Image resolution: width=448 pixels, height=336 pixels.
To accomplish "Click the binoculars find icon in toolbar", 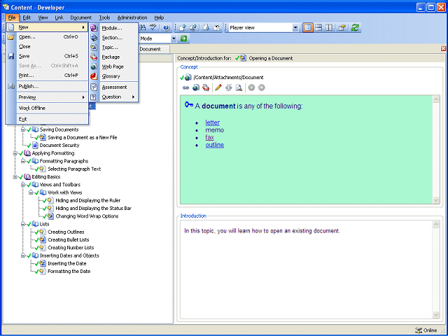I will click(x=143, y=27).
